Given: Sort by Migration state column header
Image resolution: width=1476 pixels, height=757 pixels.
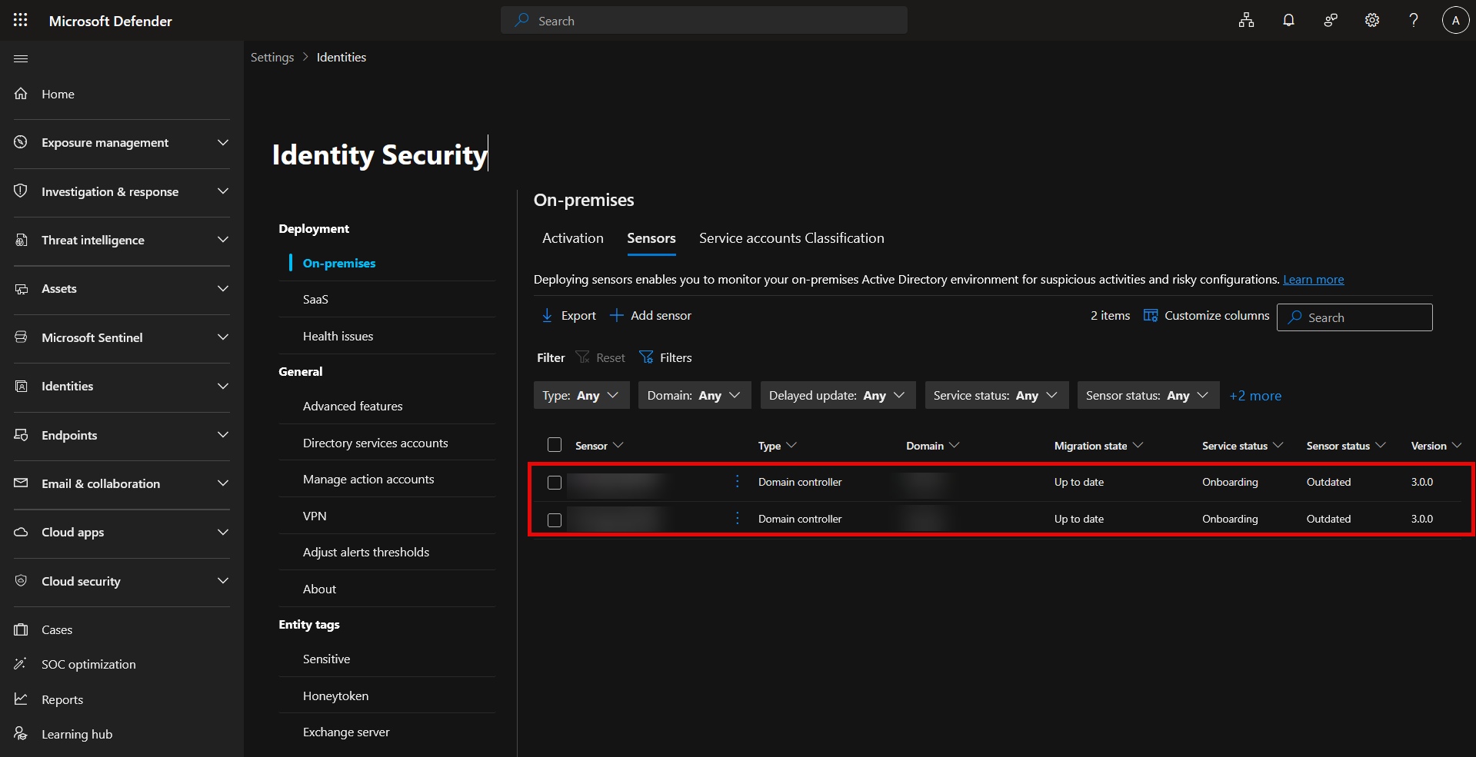Looking at the screenshot, I should [x=1098, y=446].
